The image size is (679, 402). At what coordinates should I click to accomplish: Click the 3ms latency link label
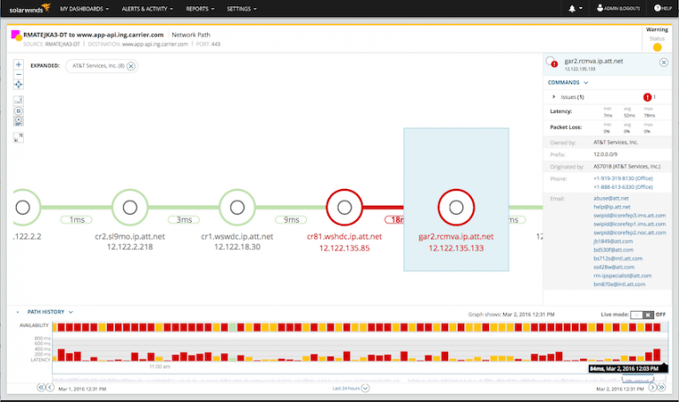tap(184, 220)
